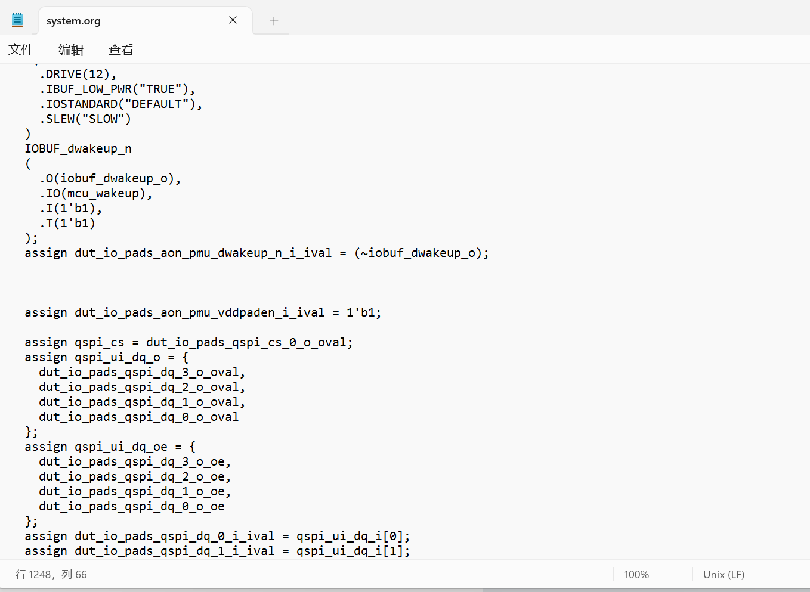Click the IOBUF_dwakeup_n line
Image resolution: width=810 pixels, height=592 pixels.
[x=78, y=148]
